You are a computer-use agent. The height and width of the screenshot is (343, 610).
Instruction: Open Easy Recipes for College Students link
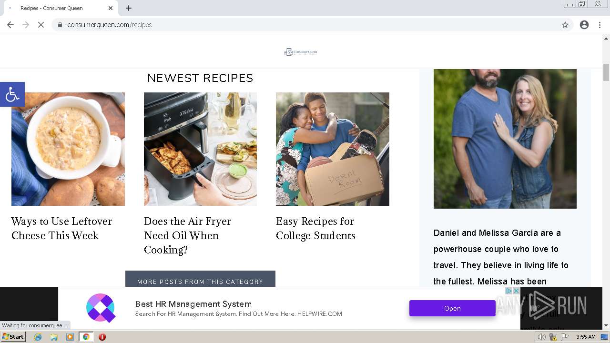pos(315,228)
